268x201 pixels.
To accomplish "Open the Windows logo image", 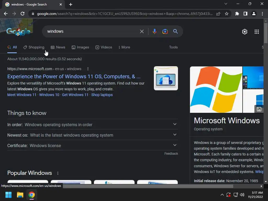I will point(216,90).
